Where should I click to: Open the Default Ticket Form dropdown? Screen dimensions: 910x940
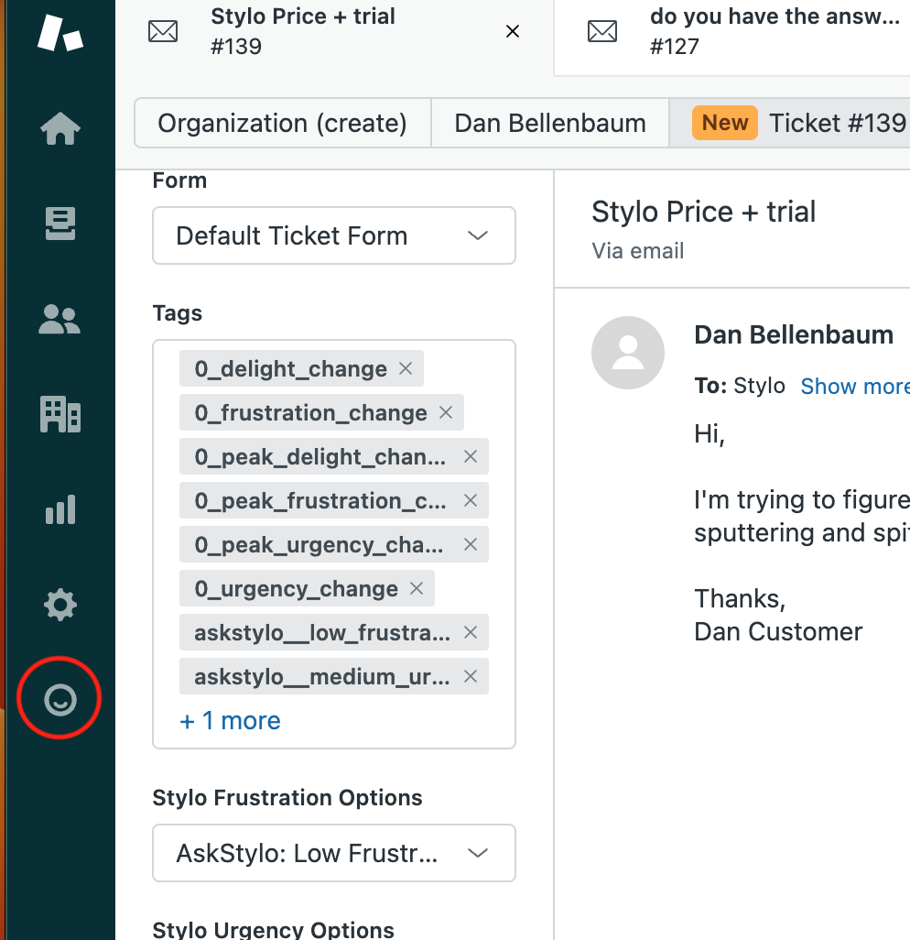click(333, 235)
